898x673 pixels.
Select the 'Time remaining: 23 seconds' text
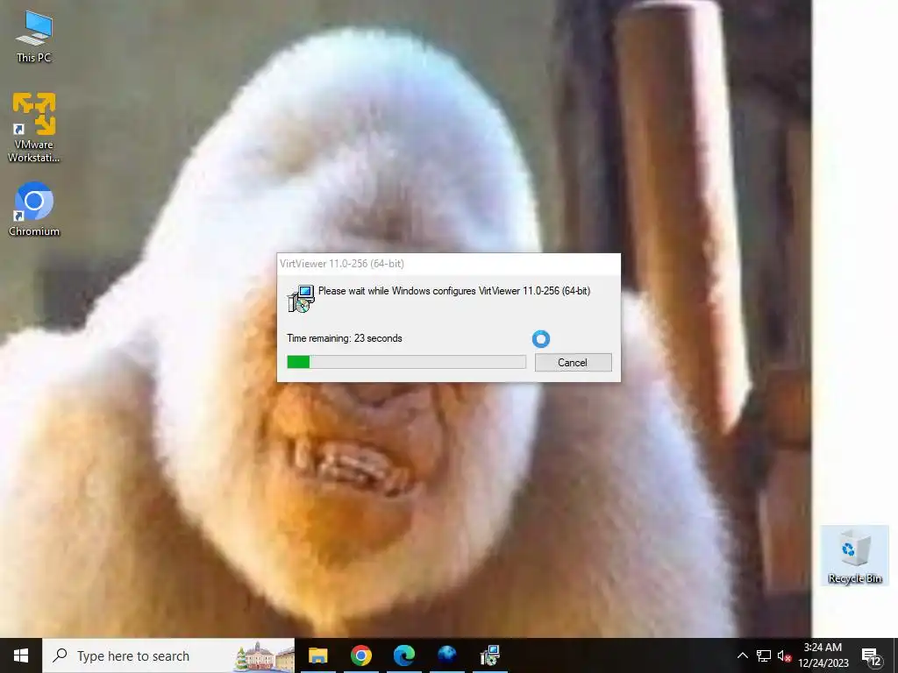344,338
